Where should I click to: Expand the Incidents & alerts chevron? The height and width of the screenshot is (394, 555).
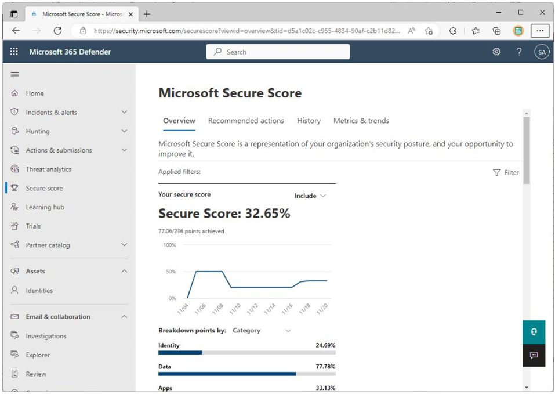click(124, 112)
